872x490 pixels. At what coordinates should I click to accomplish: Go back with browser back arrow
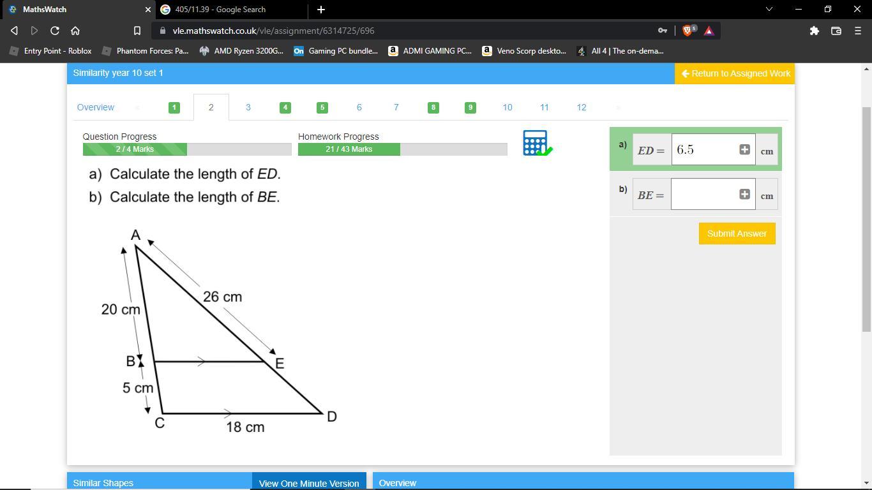pyautogui.click(x=14, y=31)
